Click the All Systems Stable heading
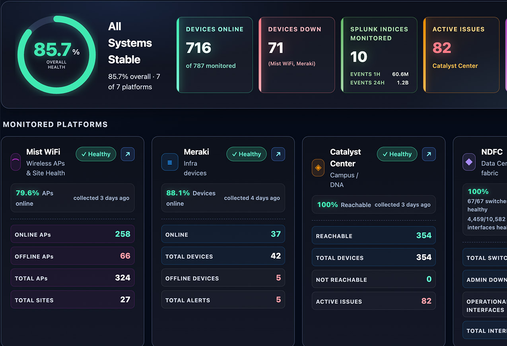507x346 pixels. (x=130, y=43)
